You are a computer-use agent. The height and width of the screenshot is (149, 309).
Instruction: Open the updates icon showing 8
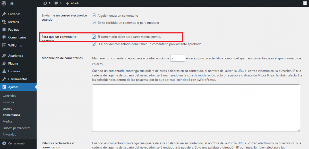tap(45, 3)
